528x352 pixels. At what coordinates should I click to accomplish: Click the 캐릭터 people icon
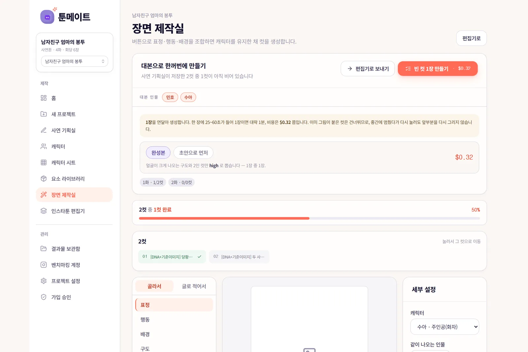tap(44, 146)
